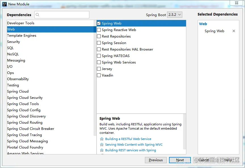Click the Cancel button
This screenshot has height=168, width=245.
tap(204, 160)
